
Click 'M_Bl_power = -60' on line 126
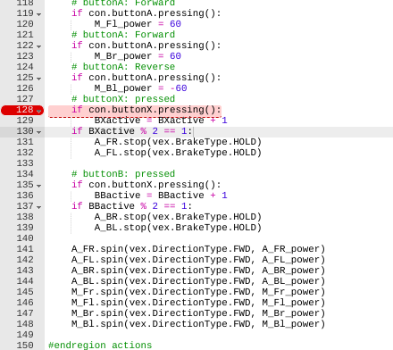pyautogui.click(x=140, y=88)
